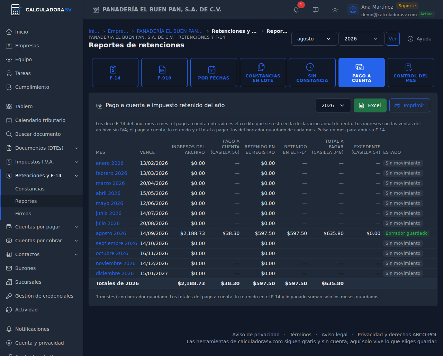
Task: Open the Constancias en Lote card
Action: tap(263, 73)
